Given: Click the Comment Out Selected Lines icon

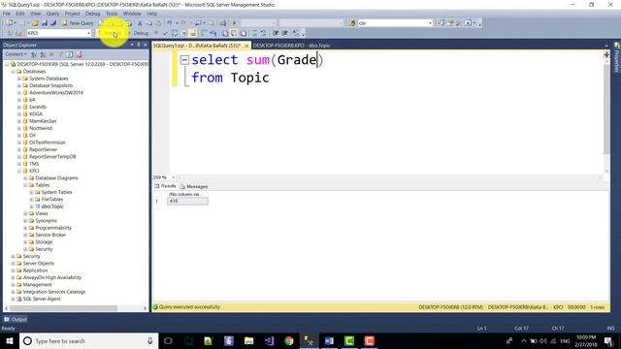Looking at the screenshot, I should pos(254,33).
